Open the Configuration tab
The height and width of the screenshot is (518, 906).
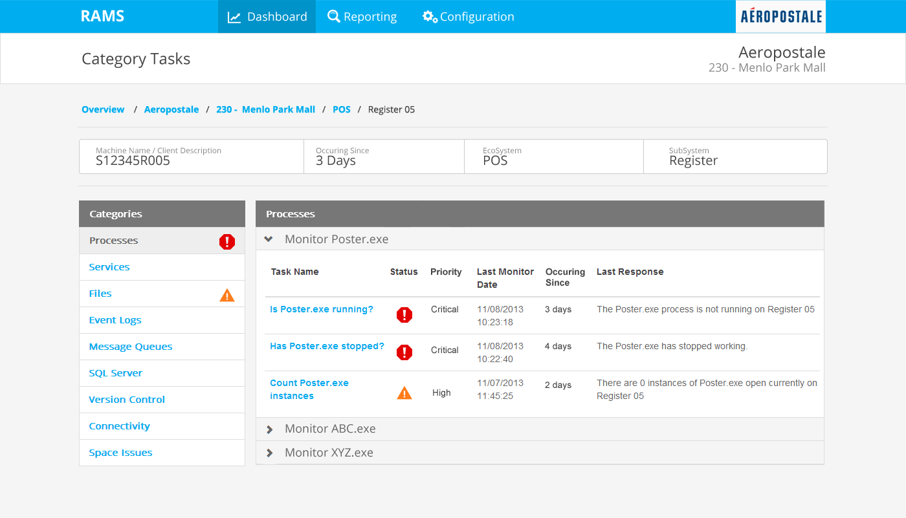pos(469,17)
